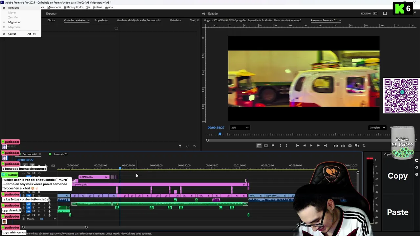Go to In point in Program monitor

(298, 146)
